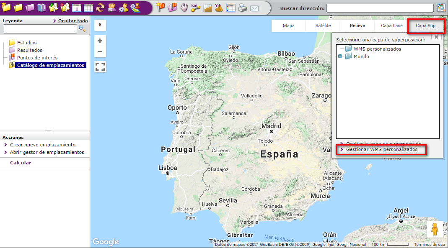
Task: Click Madrid city label on map
Action: tap(272, 126)
